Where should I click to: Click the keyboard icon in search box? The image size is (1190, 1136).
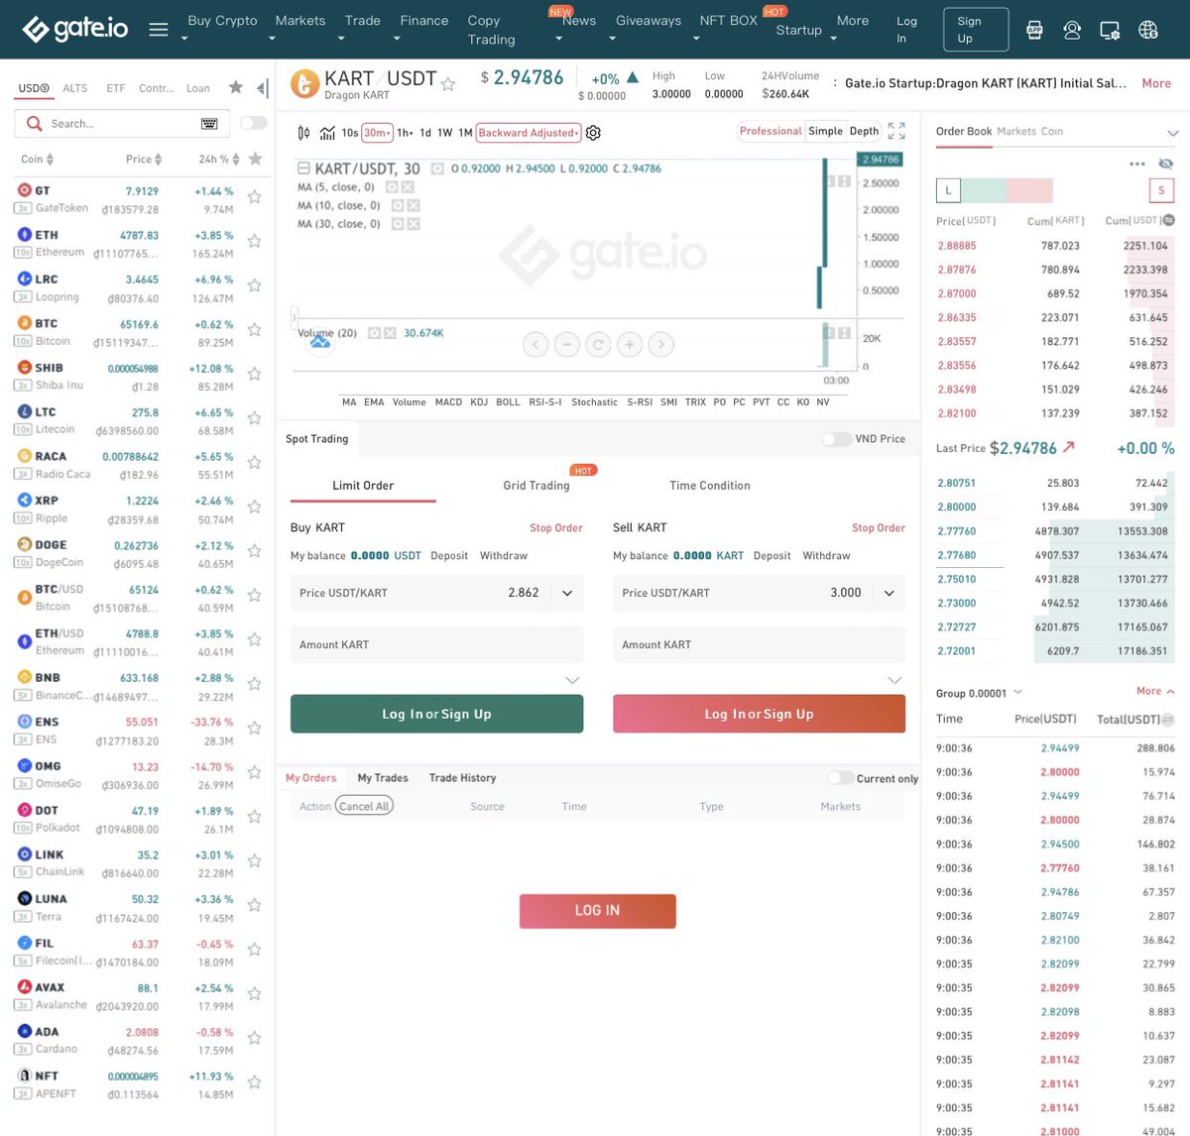coord(209,123)
